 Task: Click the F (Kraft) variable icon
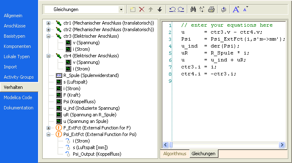click(x=58, y=95)
